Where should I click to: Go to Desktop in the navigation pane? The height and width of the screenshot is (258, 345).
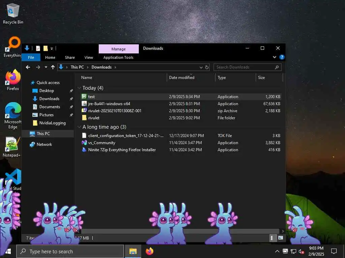click(46, 91)
